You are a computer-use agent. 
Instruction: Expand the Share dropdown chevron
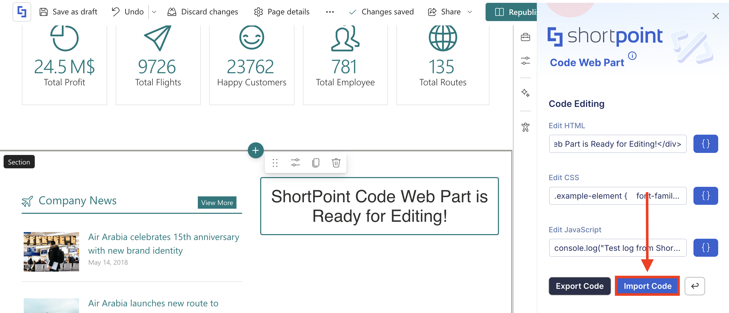(470, 12)
